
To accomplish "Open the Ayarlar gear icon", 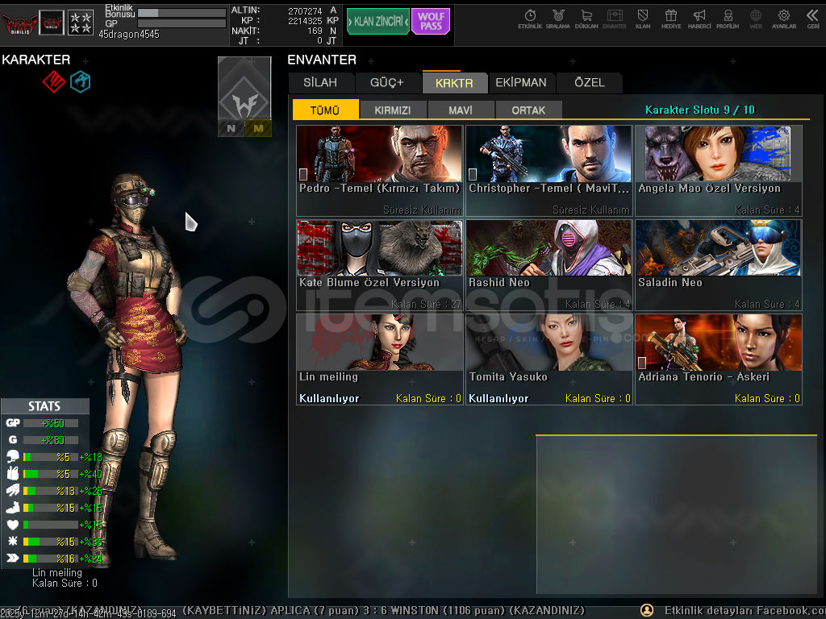I will [784, 19].
